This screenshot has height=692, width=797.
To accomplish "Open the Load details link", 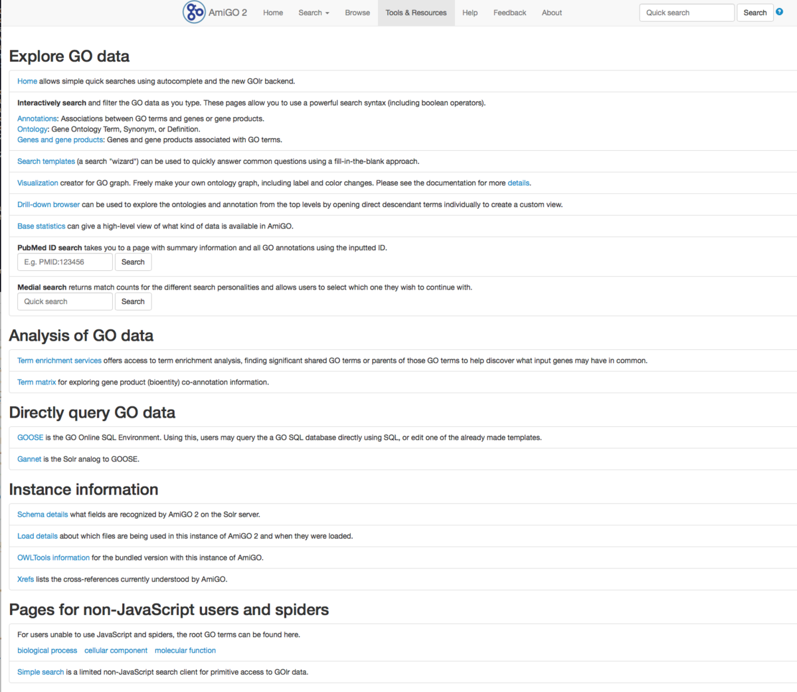I will pyautogui.click(x=37, y=537).
